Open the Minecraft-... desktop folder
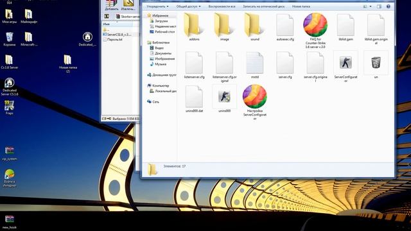411x231 pixels. [x=29, y=39]
